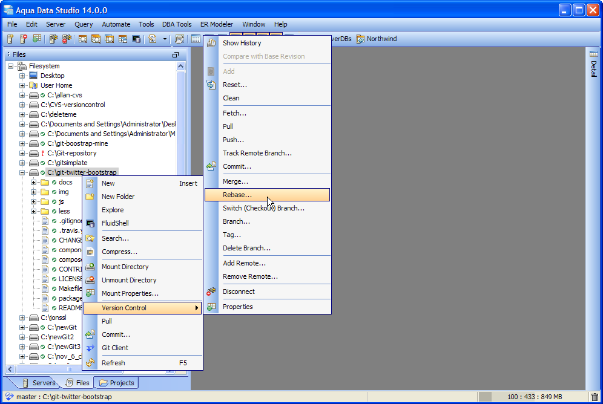Expand the C:\deleteme tree node
Screen dimensions: 603x404
[x=22, y=114]
